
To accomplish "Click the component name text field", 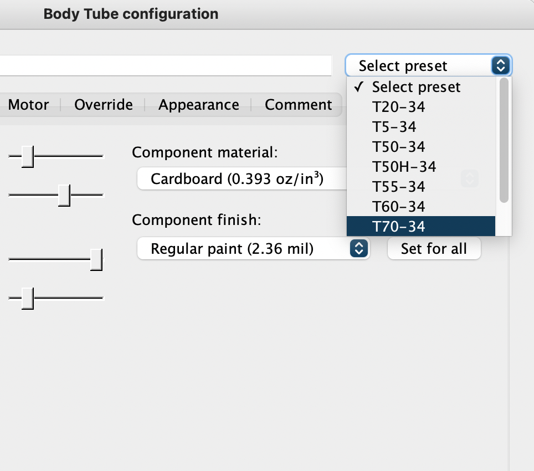I will pyautogui.click(x=166, y=65).
